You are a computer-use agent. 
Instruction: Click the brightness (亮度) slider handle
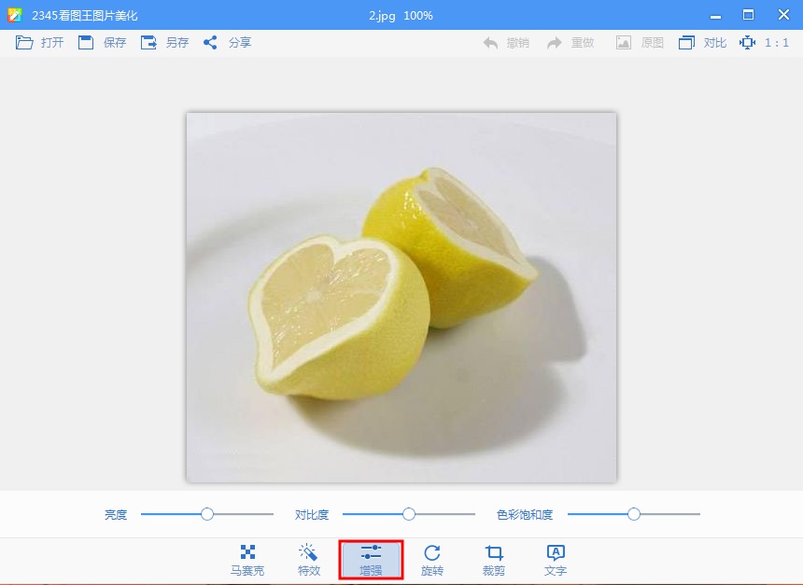pos(207,514)
